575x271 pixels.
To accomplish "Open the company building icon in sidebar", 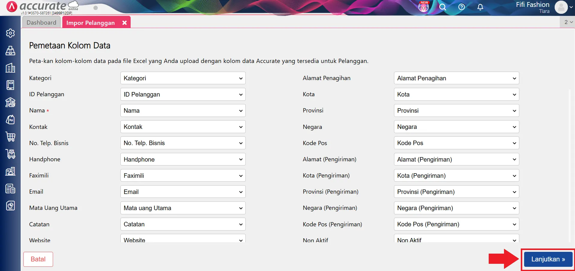I will (10, 68).
